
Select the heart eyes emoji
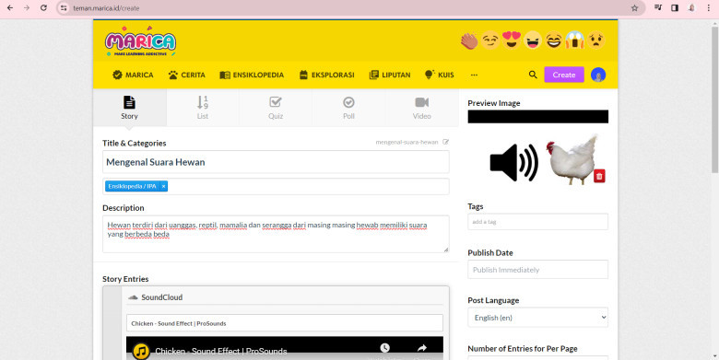(512, 41)
